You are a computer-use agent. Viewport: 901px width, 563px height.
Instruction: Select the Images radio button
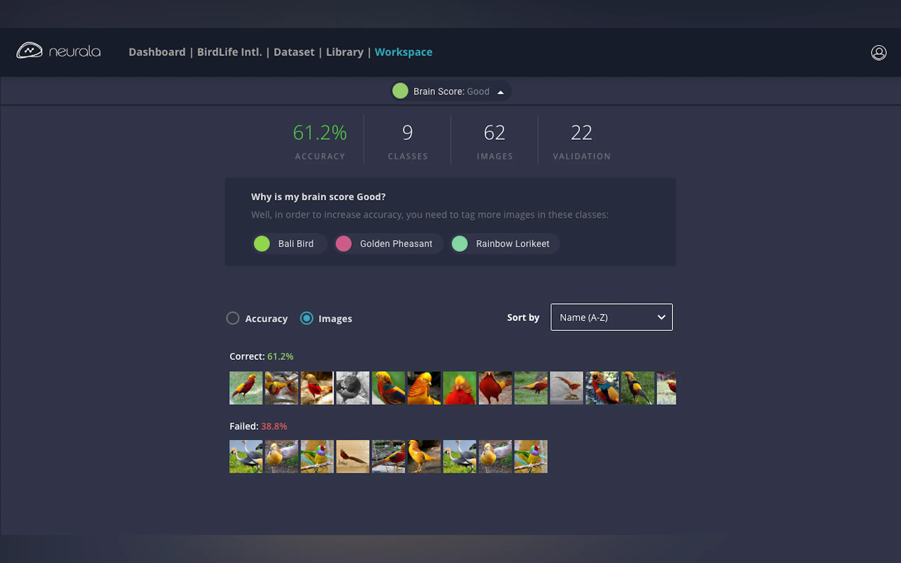pyautogui.click(x=306, y=318)
